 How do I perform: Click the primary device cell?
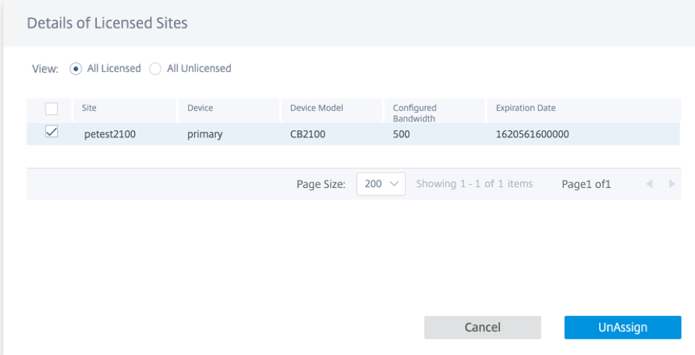[205, 135]
